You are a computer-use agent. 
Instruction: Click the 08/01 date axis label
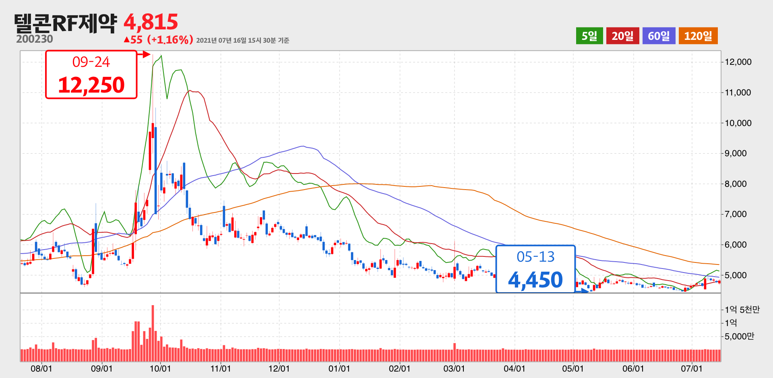coord(41,369)
